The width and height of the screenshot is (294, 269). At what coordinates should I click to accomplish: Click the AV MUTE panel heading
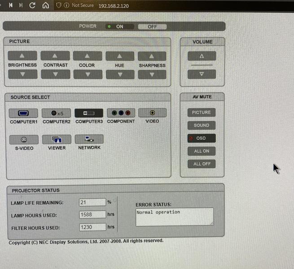[x=202, y=97]
